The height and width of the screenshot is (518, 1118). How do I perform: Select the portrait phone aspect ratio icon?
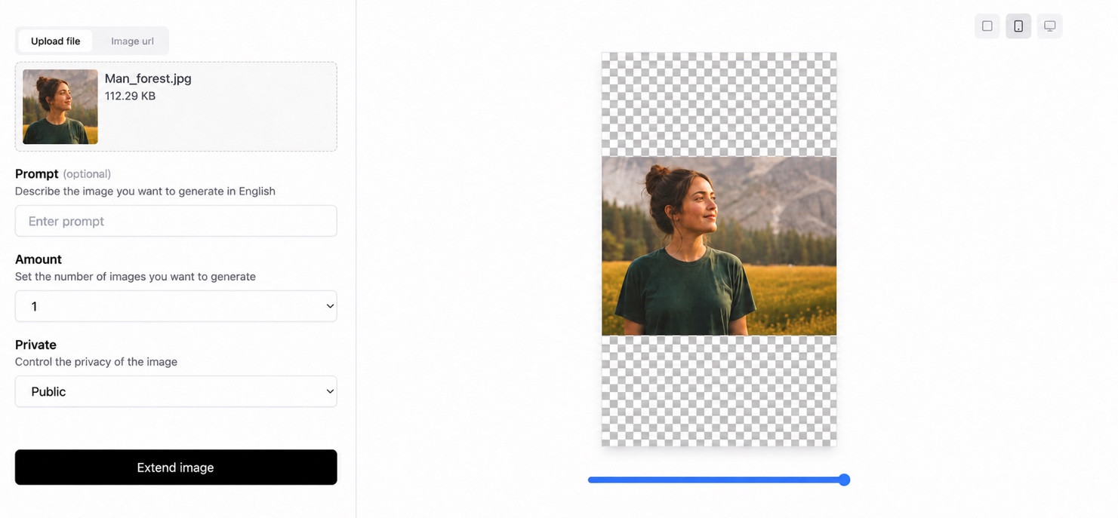[x=1018, y=26]
